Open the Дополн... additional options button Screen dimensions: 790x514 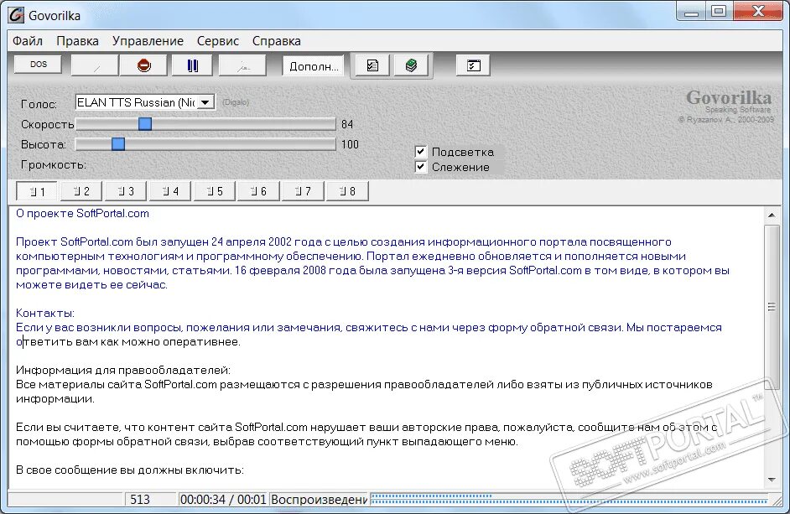pyautogui.click(x=314, y=66)
